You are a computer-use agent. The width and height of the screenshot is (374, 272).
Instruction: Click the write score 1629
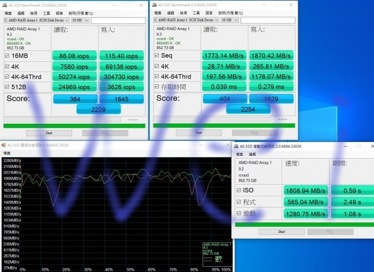(272, 99)
